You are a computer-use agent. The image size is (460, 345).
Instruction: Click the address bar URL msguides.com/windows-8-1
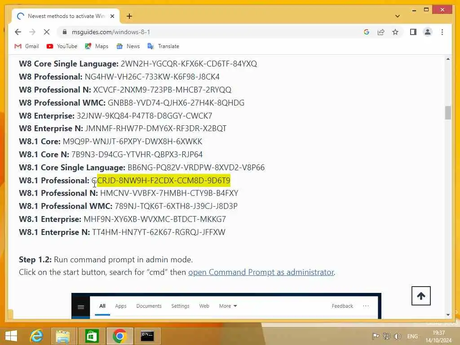click(111, 32)
